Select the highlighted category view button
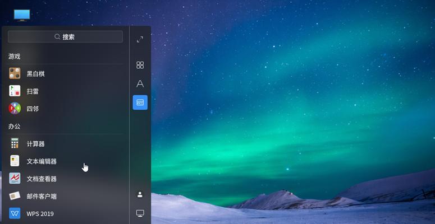 click(x=140, y=102)
